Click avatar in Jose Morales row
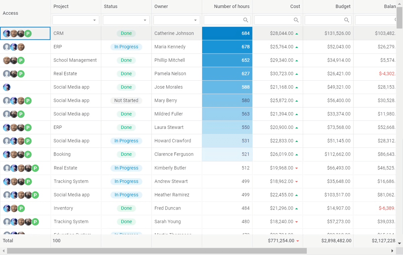The image size is (403, 255). 7,87
